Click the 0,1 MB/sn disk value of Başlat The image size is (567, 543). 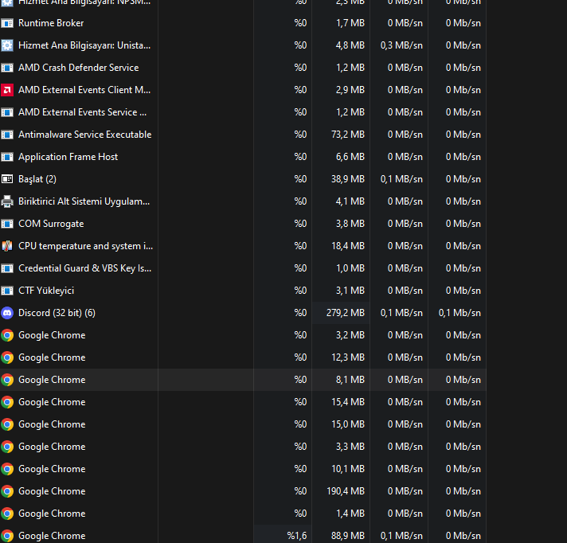(x=401, y=179)
